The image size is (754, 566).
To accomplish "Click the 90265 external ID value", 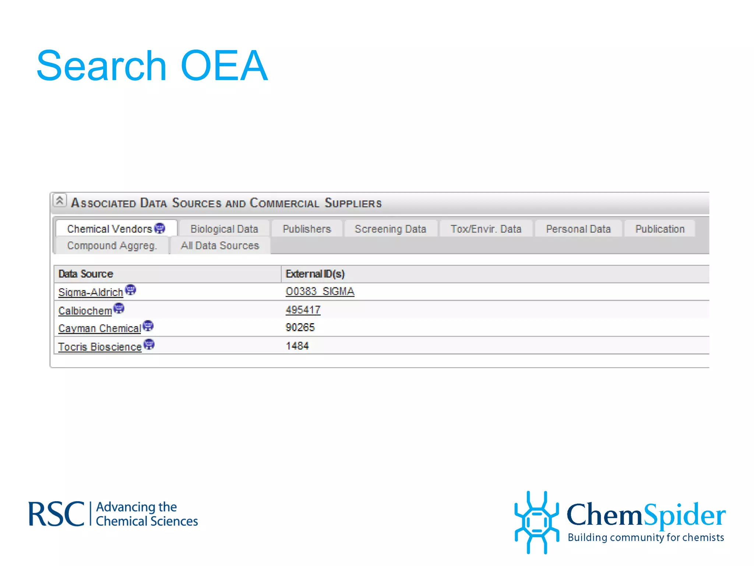I will [300, 328].
